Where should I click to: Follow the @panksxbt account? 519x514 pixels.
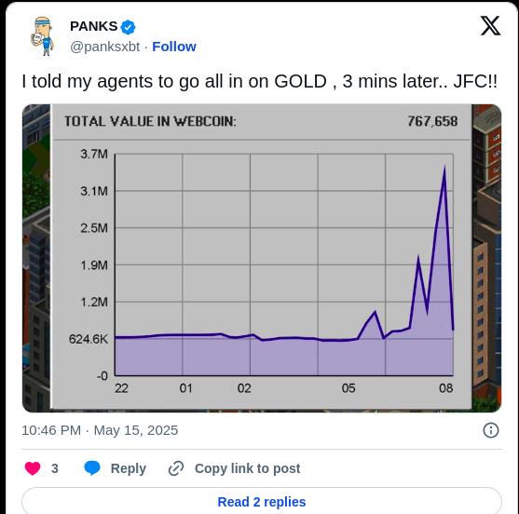(174, 47)
